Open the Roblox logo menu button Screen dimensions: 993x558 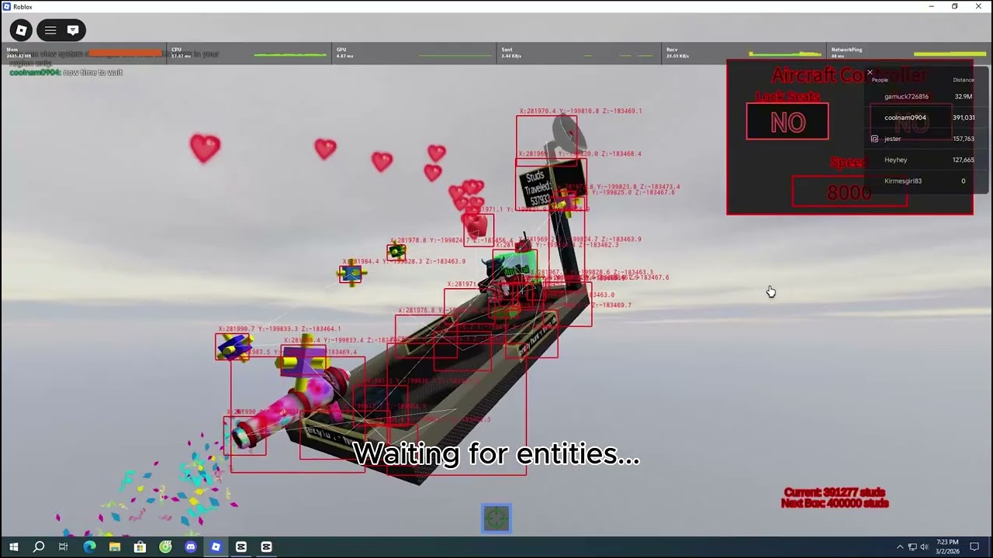(x=22, y=30)
